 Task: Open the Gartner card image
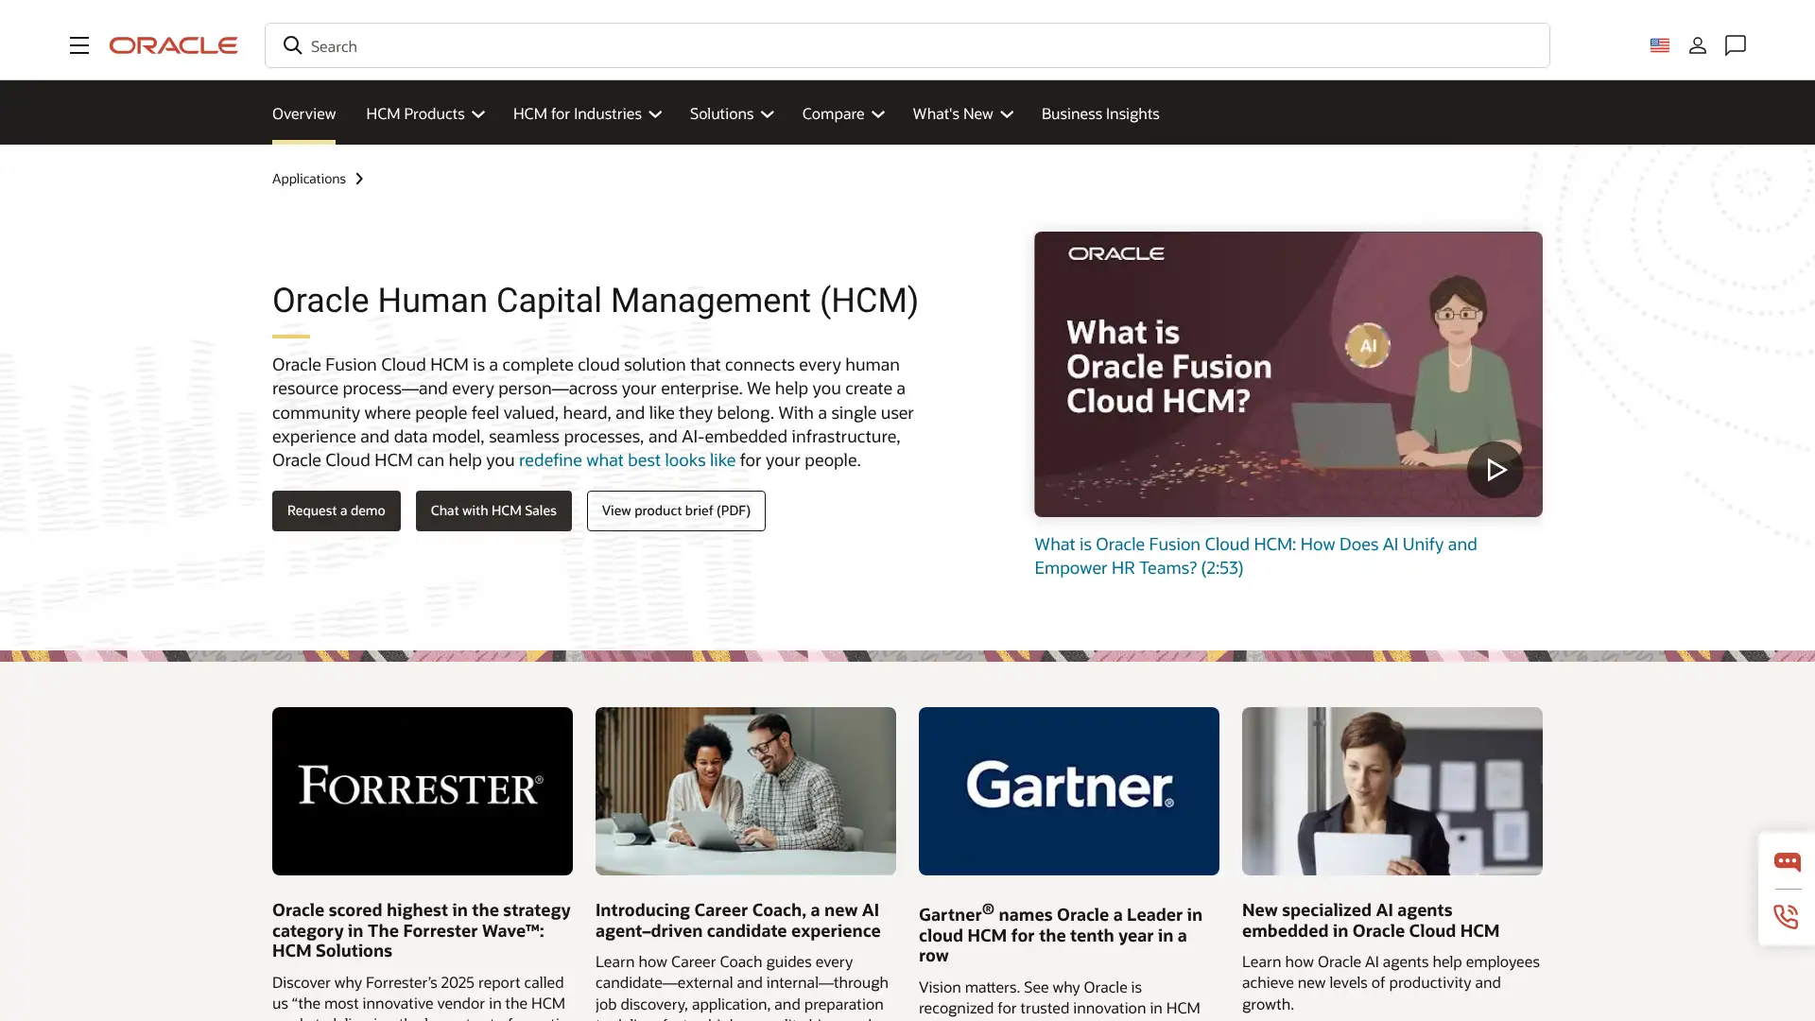pos(1068,791)
